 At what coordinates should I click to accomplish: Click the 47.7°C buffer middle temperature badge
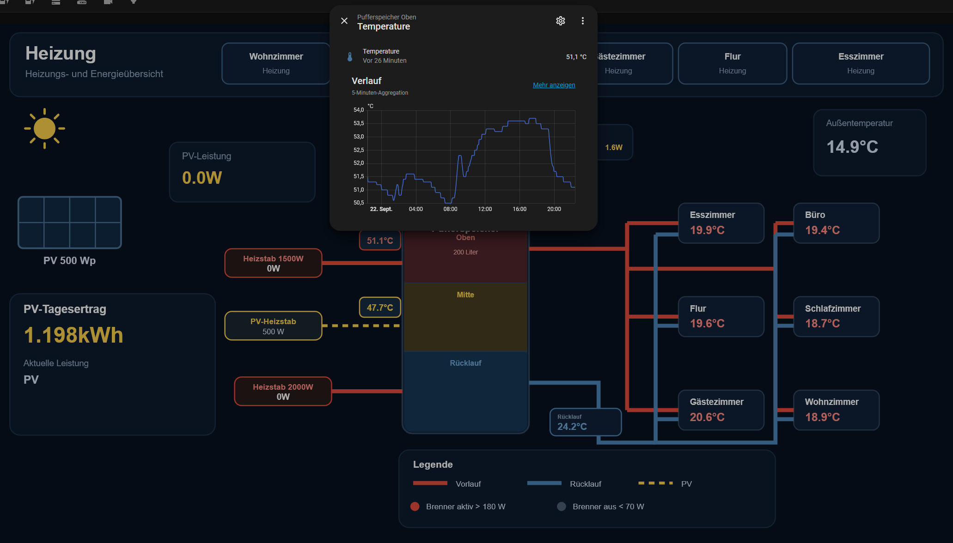click(x=380, y=308)
